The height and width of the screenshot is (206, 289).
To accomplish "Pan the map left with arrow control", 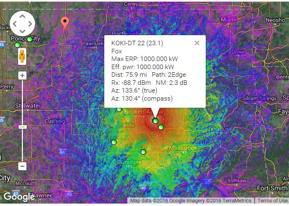I will (15, 23).
